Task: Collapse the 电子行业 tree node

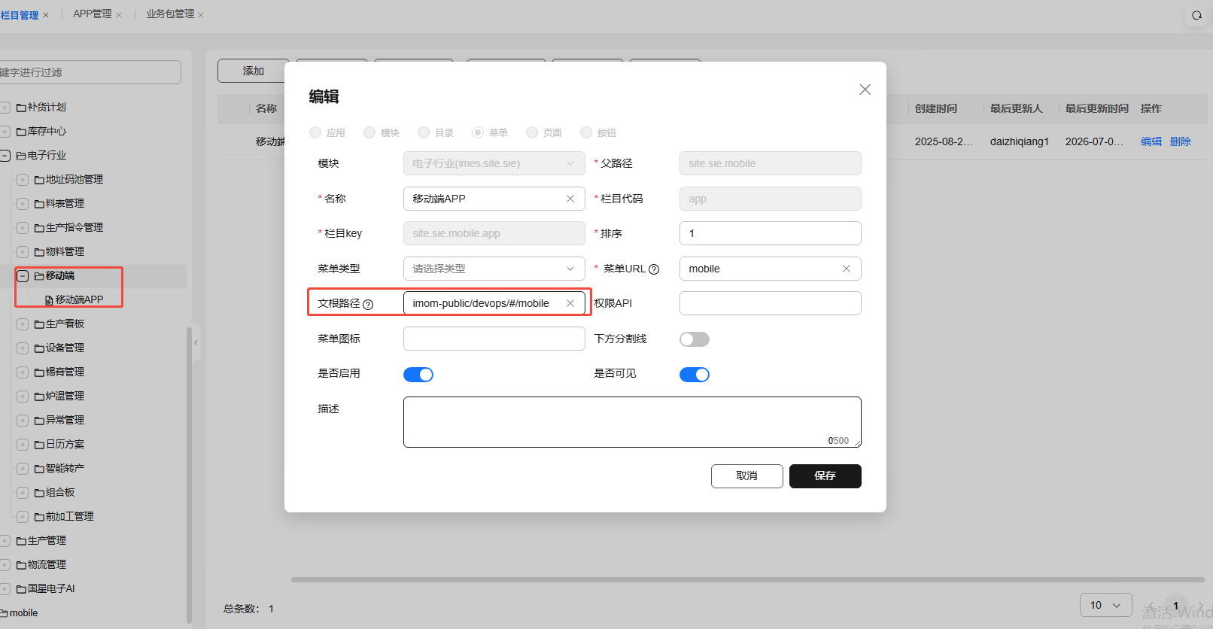Action: pyautogui.click(x=5, y=156)
